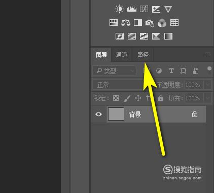Filter for type layers
This screenshot has width=214, height=193.
click(171, 70)
